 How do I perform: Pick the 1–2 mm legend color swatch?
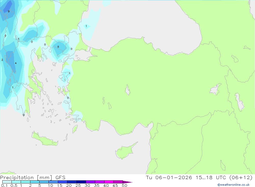tap(25, 182)
